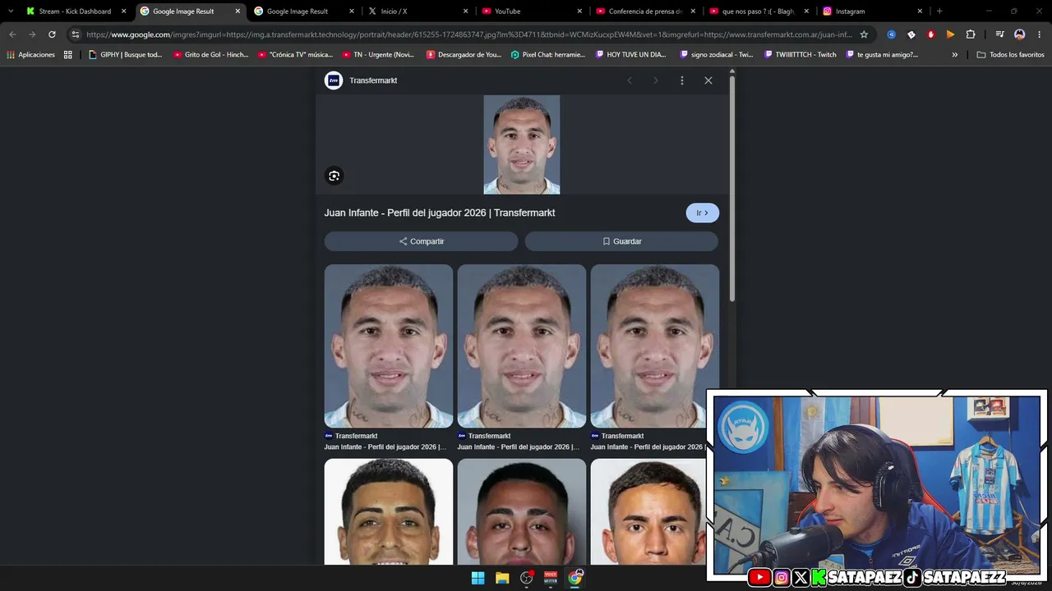This screenshot has width=1052, height=591.
Task: Open the middle related Transfermarkt portrait thumbnail
Action: tap(522, 346)
